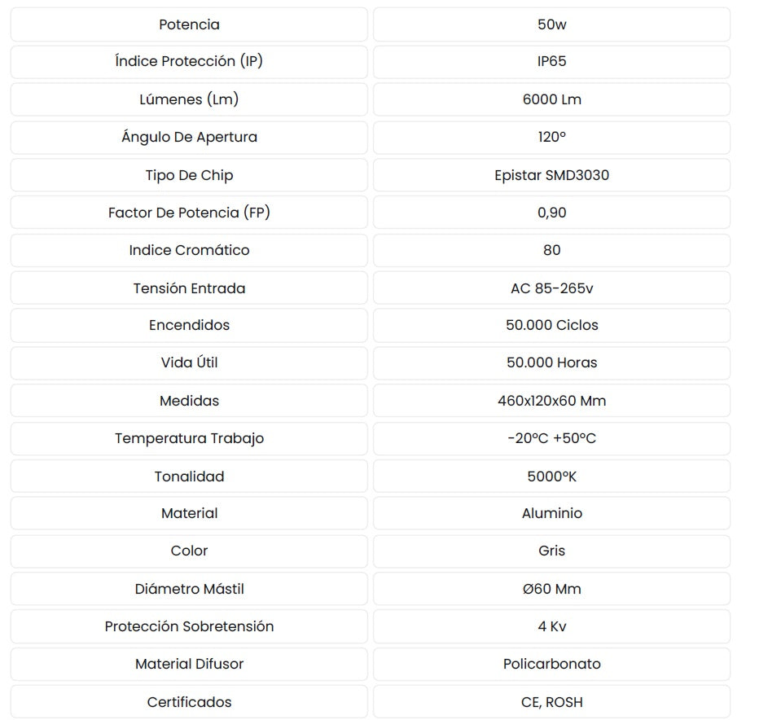
Task: Select the 50w value cell
Action: tap(551, 24)
